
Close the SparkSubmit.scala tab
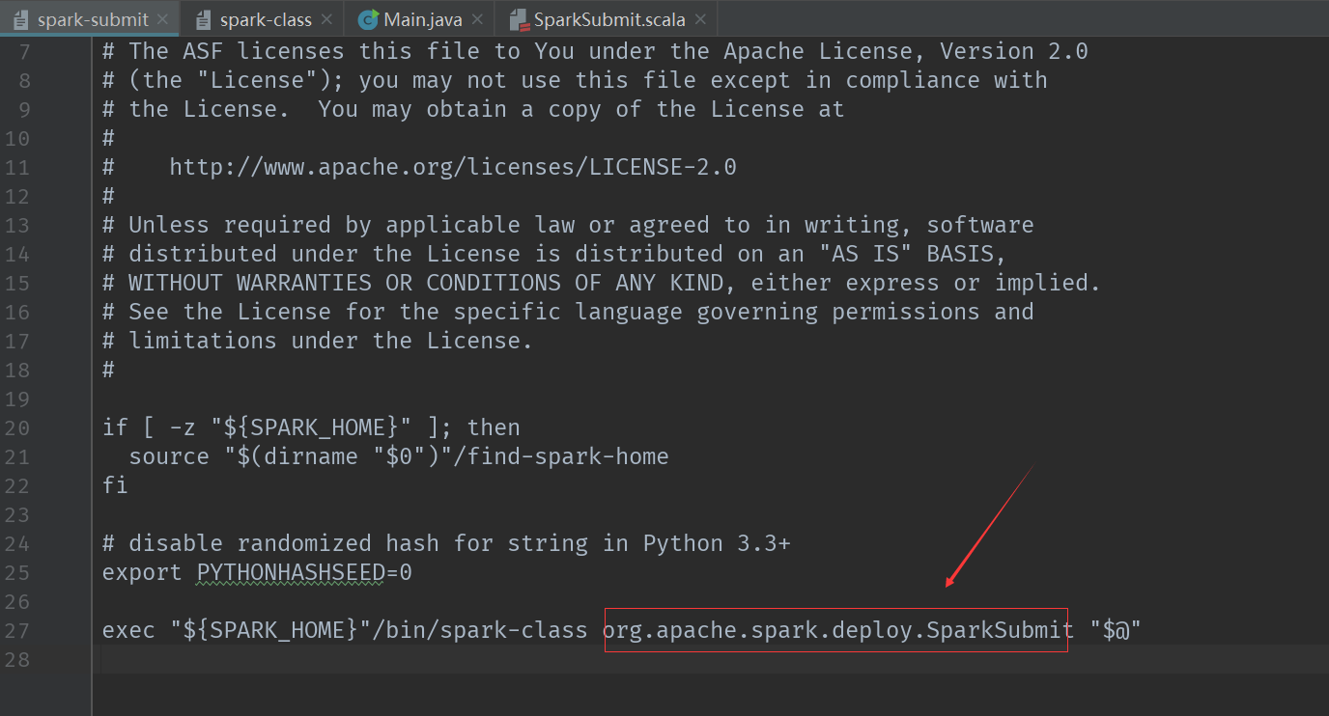click(x=700, y=19)
